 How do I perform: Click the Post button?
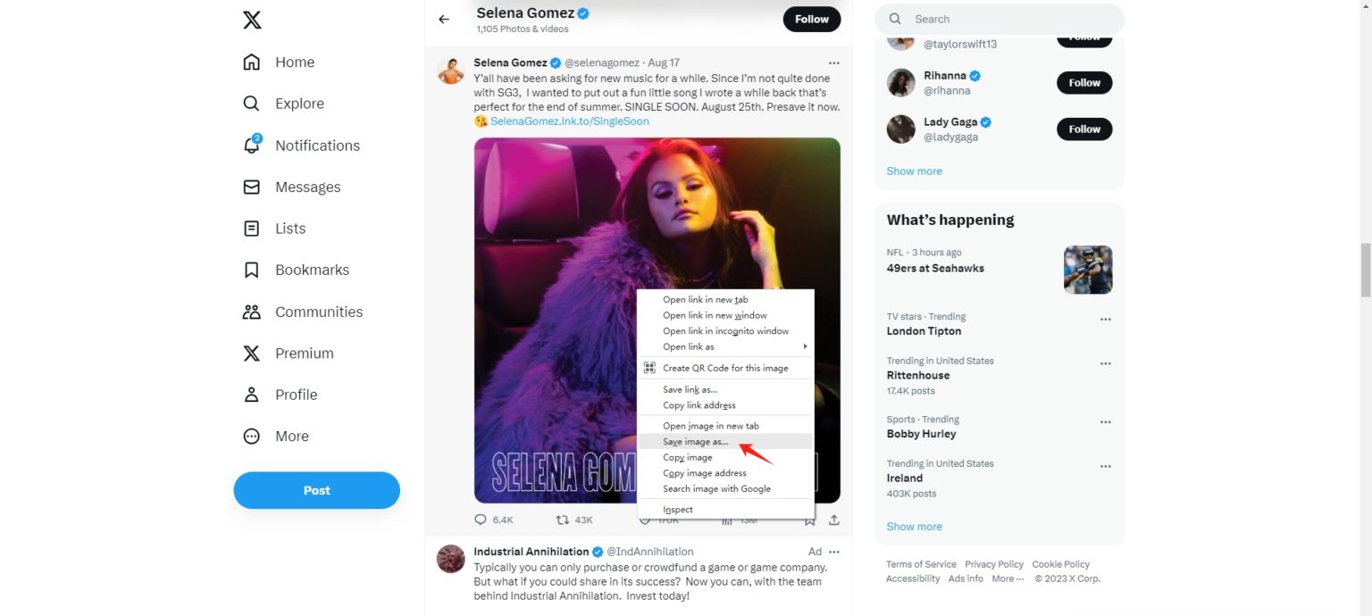click(x=316, y=490)
